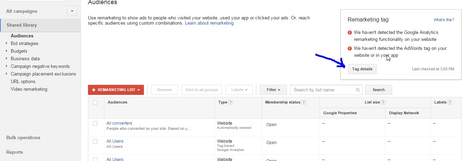Click the Search button
The width and height of the screenshot is (468, 161).
tap(379, 90)
